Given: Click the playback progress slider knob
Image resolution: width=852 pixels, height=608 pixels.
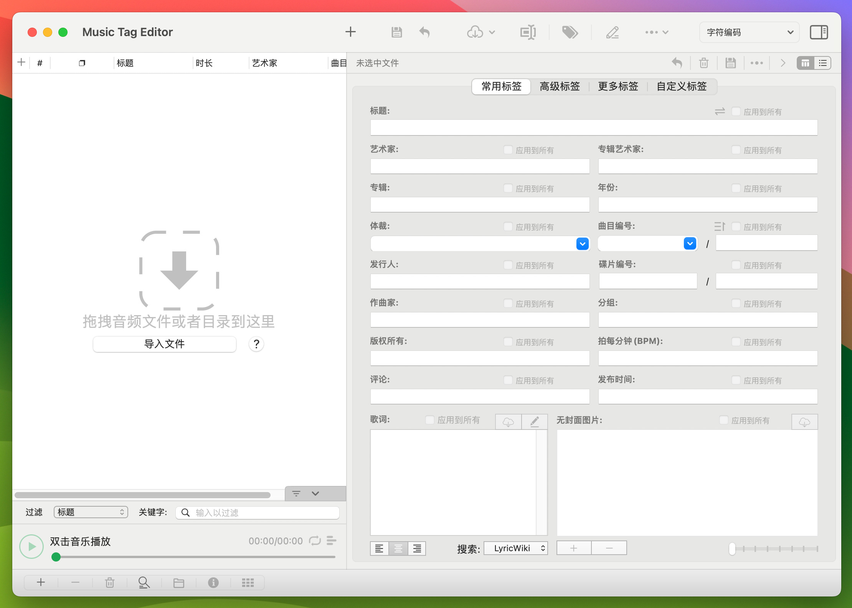Looking at the screenshot, I should point(56,557).
